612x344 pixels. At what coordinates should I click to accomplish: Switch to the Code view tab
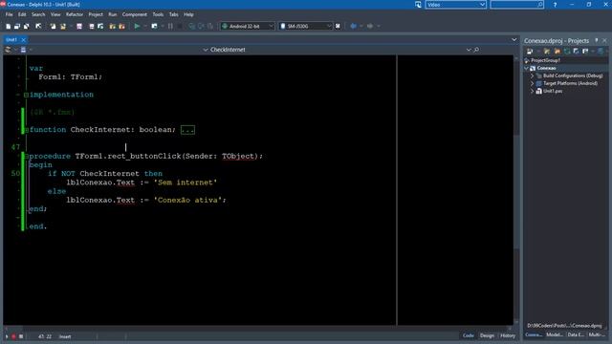coord(468,335)
